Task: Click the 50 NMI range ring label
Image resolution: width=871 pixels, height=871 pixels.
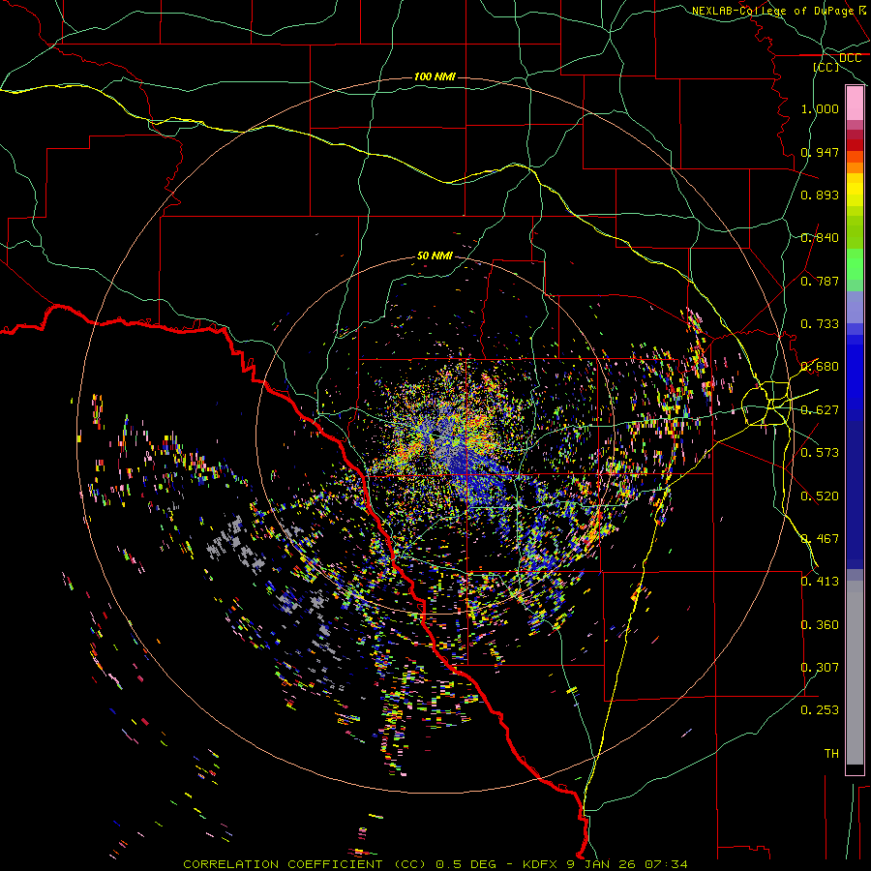Action: (435, 256)
